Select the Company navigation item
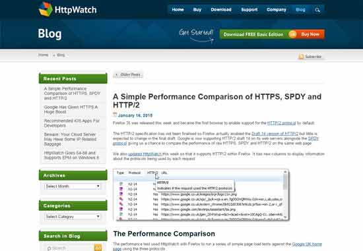The height and width of the screenshot is (251, 363). 277,10
